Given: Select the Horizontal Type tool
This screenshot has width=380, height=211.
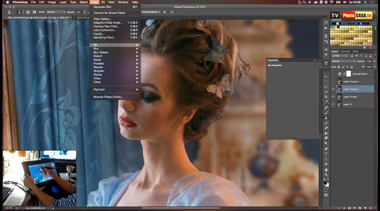Looking at the screenshot, I should [x=326, y=154].
